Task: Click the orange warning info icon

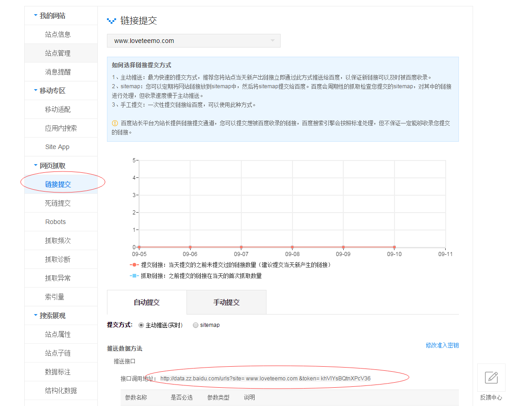Action: pos(115,123)
